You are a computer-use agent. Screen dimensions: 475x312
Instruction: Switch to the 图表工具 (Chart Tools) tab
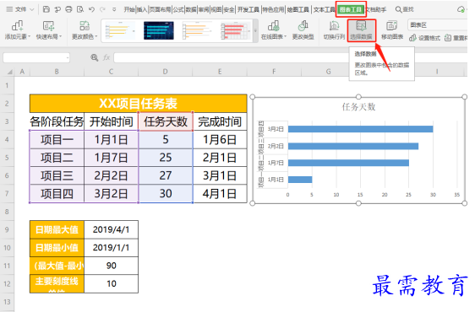tap(351, 9)
